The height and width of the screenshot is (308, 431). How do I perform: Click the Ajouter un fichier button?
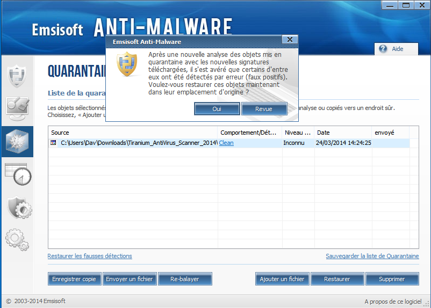click(282, 279)
